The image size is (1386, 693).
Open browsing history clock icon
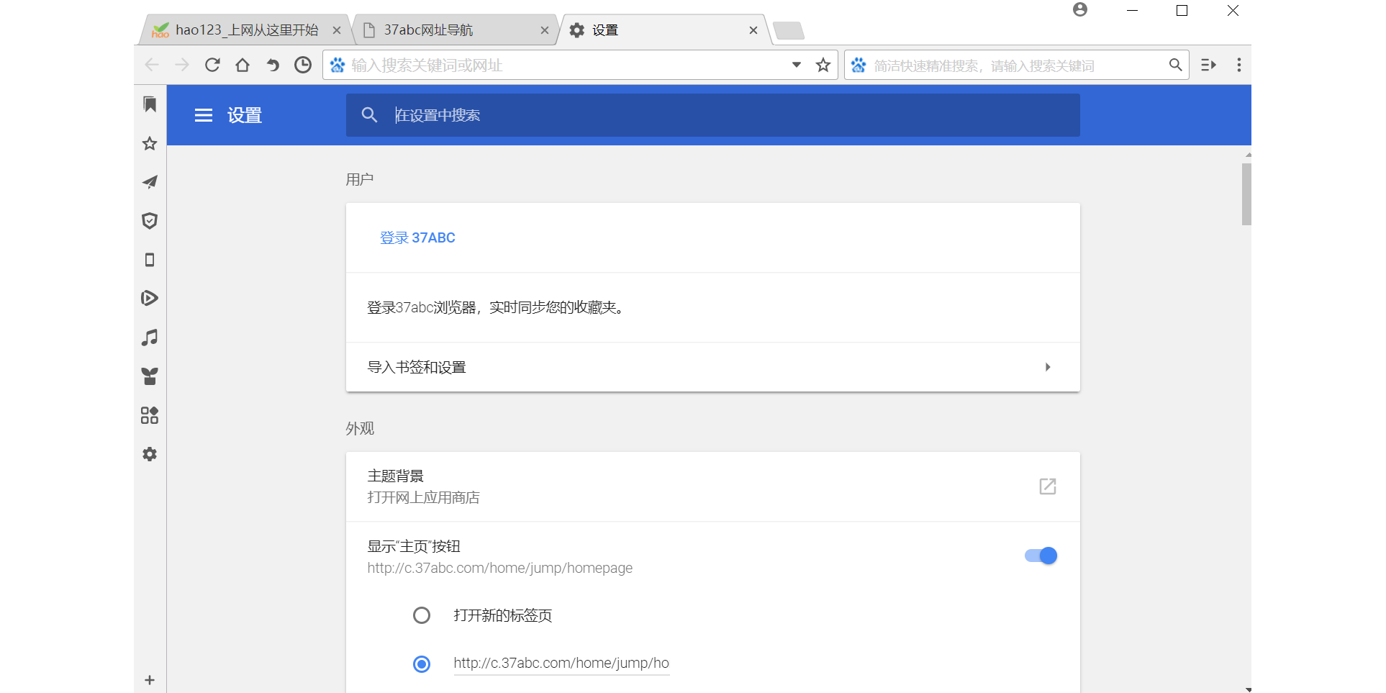click(303, 65)
